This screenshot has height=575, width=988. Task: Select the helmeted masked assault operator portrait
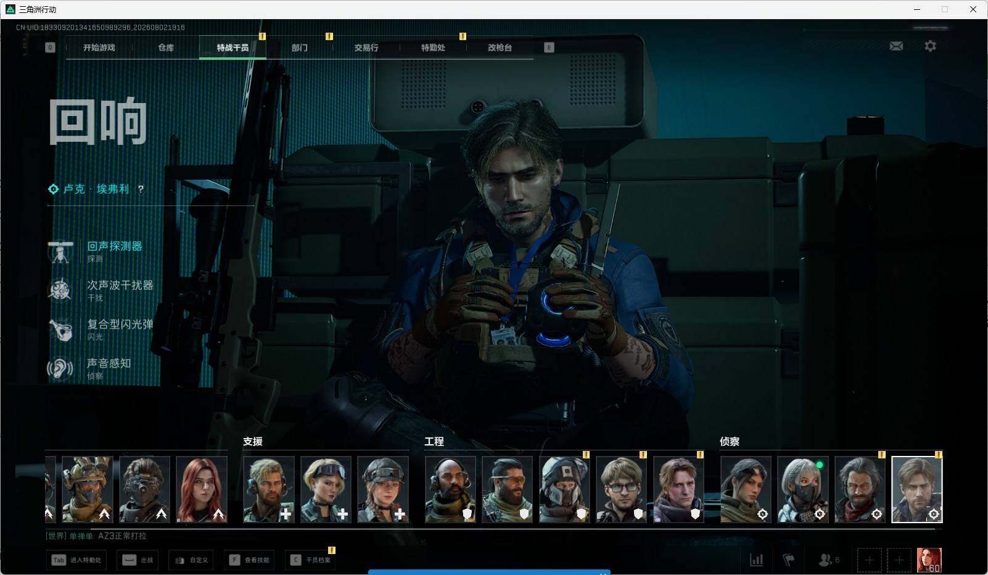pyautogui.click(x=88, y=489)
